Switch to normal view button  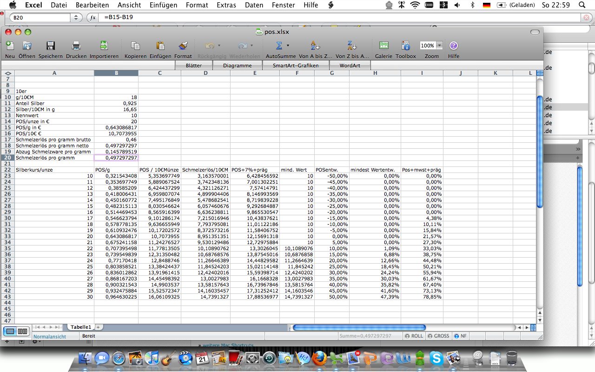10,331
